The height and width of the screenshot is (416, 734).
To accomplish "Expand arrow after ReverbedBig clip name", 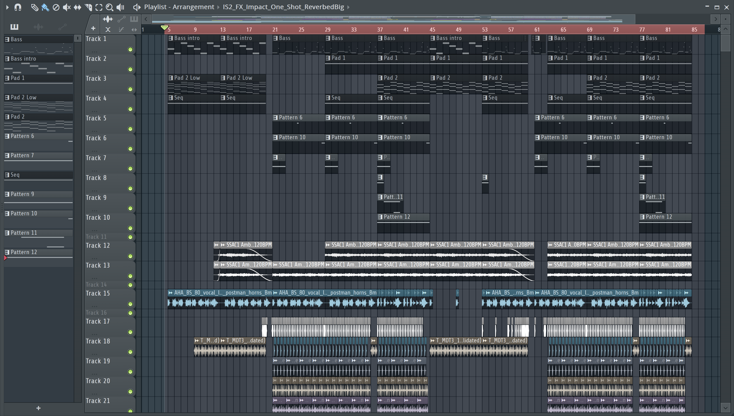I will [x=348, y=7].
